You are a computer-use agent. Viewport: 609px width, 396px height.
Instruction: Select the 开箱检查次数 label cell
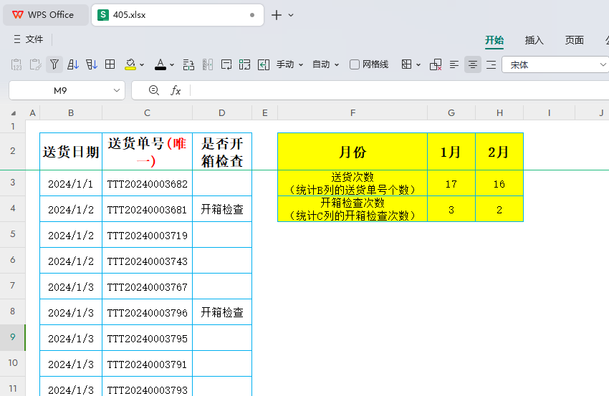point(353,209)
